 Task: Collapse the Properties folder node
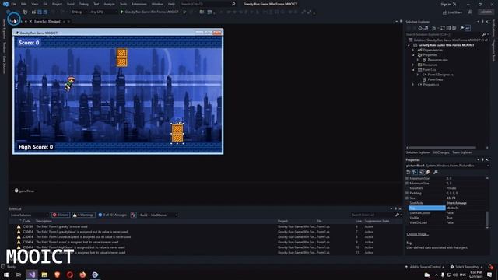pyautogui.click(x=413, y=55)
